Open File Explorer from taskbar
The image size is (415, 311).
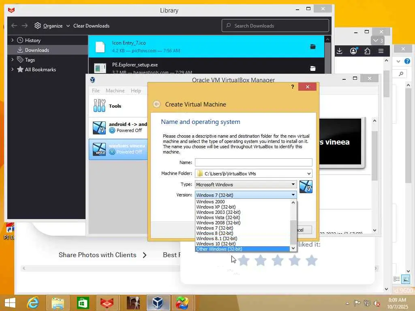(58, 303)
